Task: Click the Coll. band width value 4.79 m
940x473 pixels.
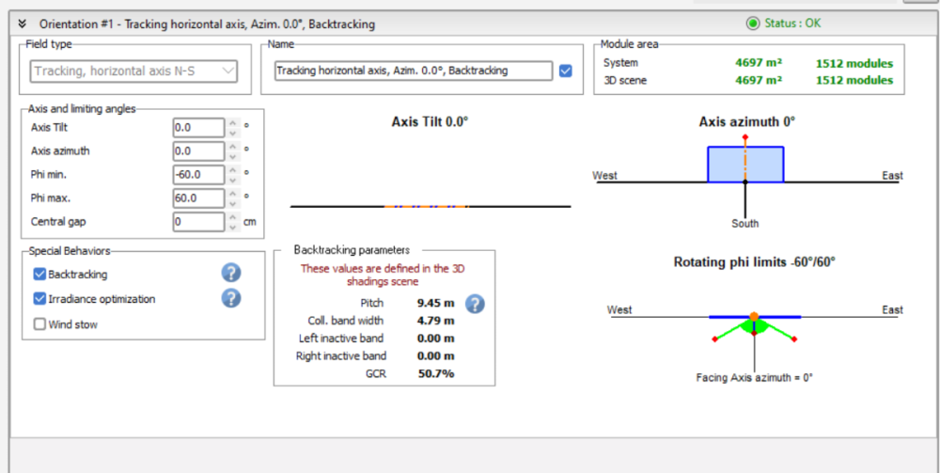Action: 436,321
